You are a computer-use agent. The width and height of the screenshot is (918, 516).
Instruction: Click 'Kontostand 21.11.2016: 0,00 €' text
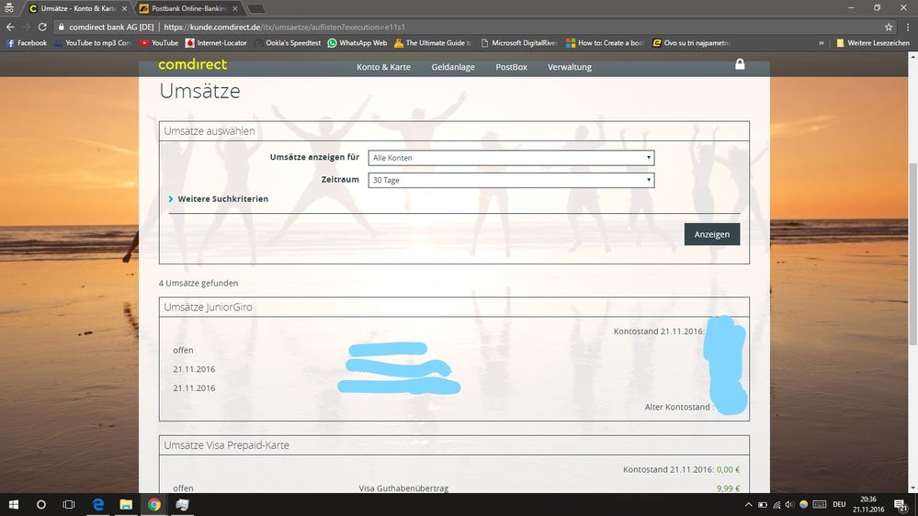(x=682, y=469)
